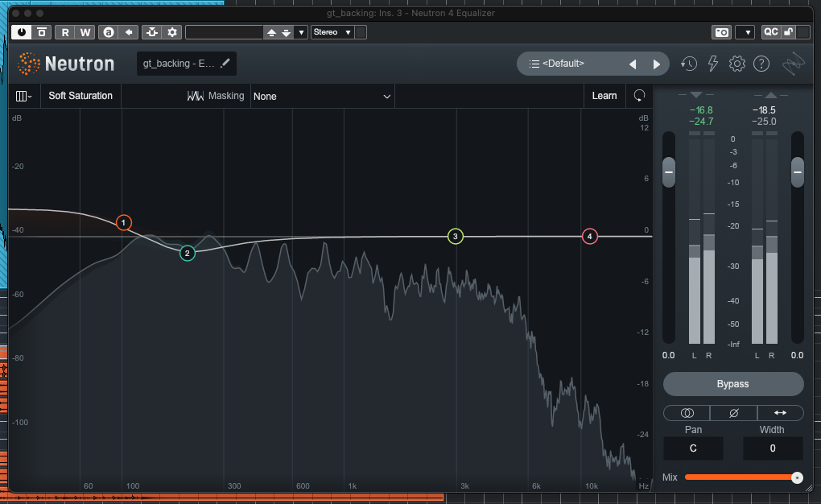
Task: Select EQ band node 2
Action: point(187,253)
